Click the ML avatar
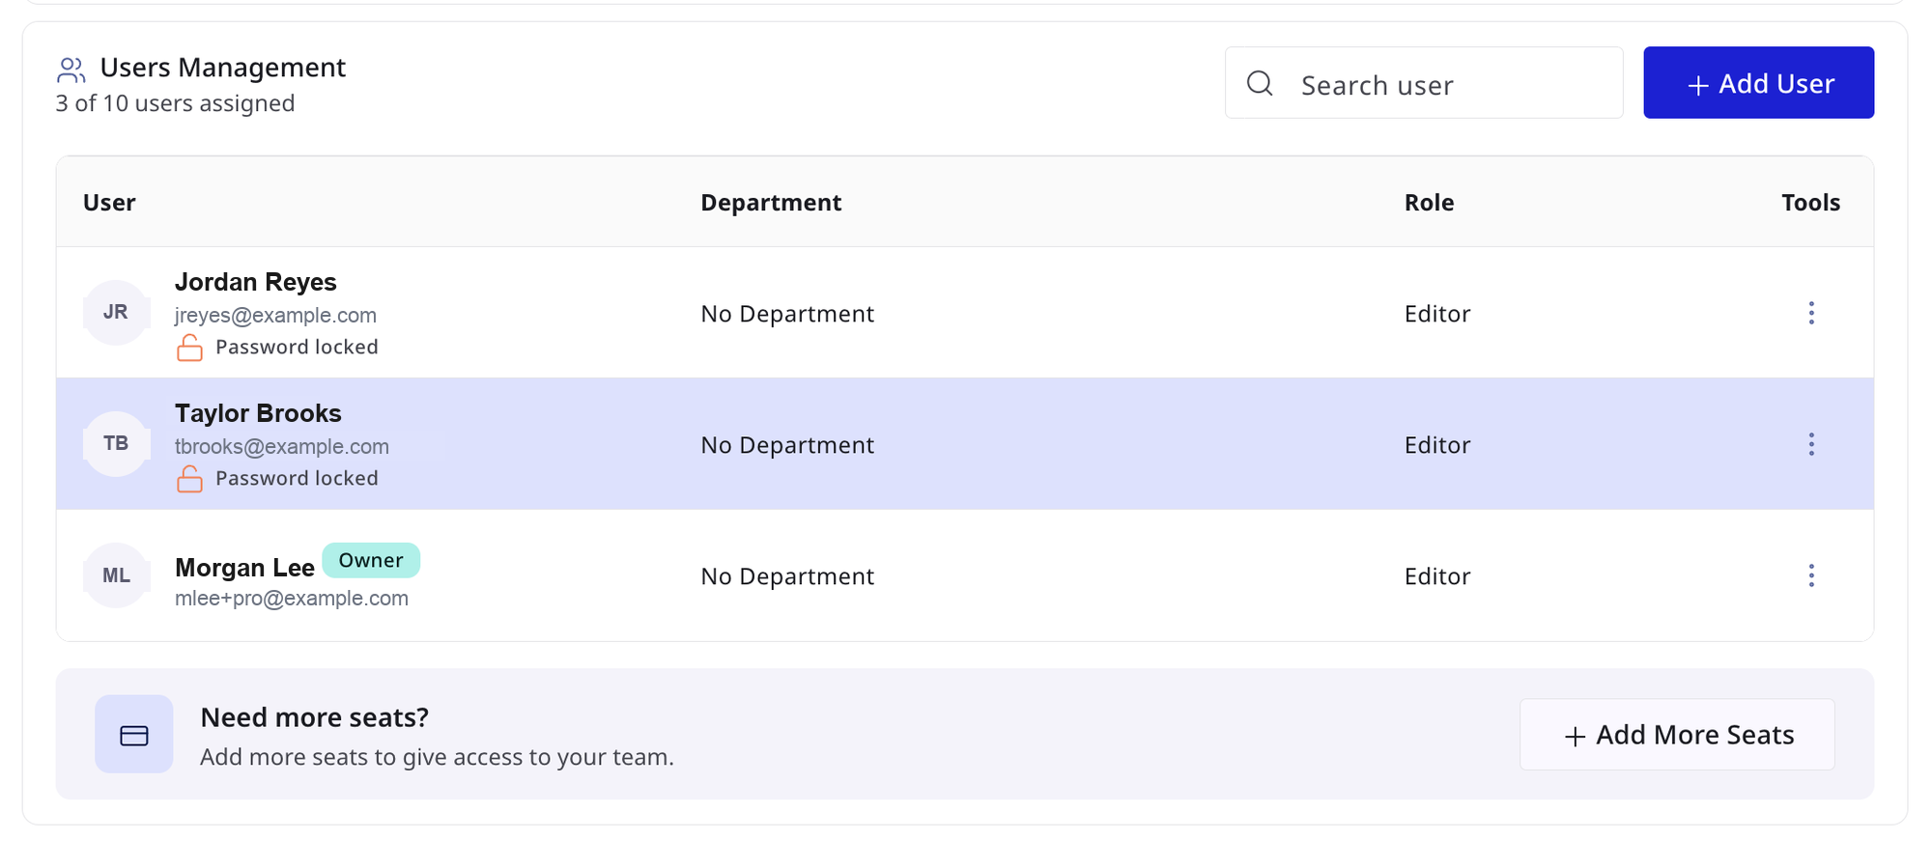The height and width of the screenshot is (868, 1932). pos(116,575)
